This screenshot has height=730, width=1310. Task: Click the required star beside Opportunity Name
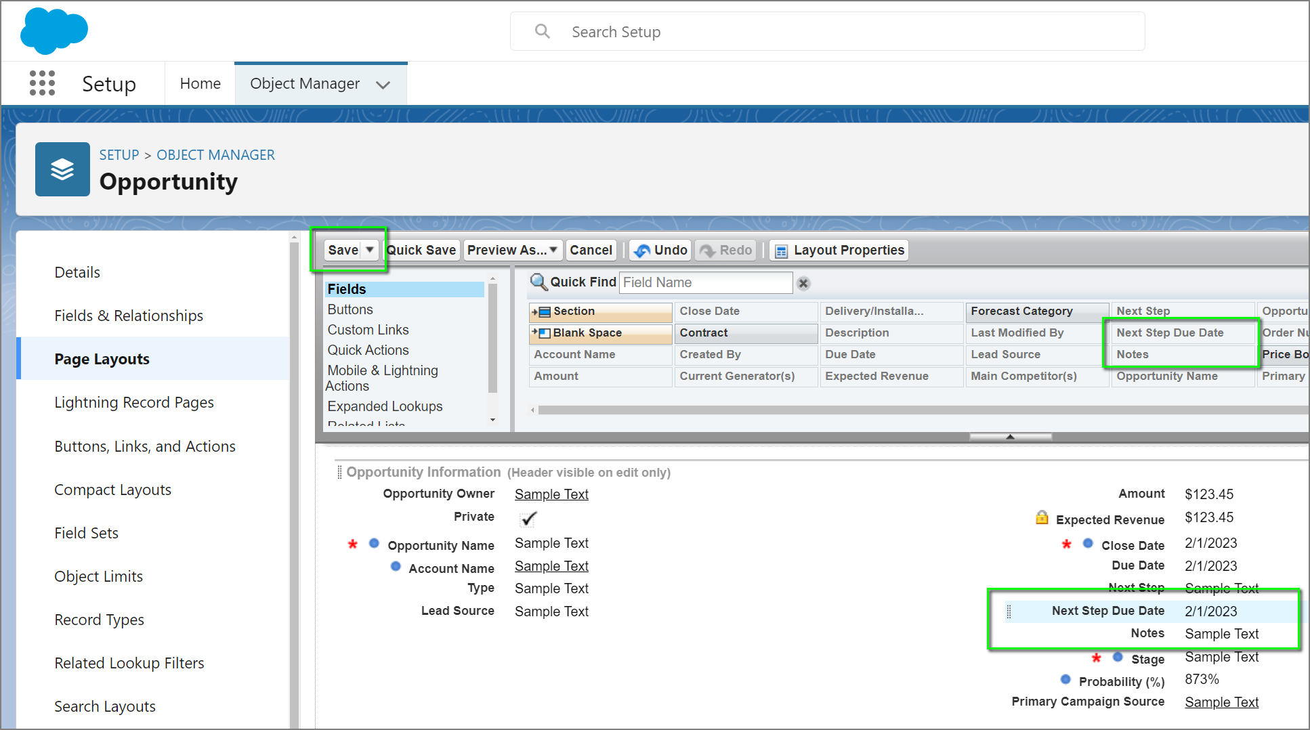pyautogui.click(x=353, y=544)
